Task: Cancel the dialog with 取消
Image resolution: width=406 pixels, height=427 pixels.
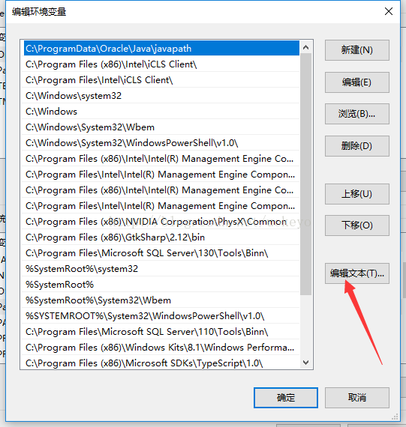Action: coord(357,398)
